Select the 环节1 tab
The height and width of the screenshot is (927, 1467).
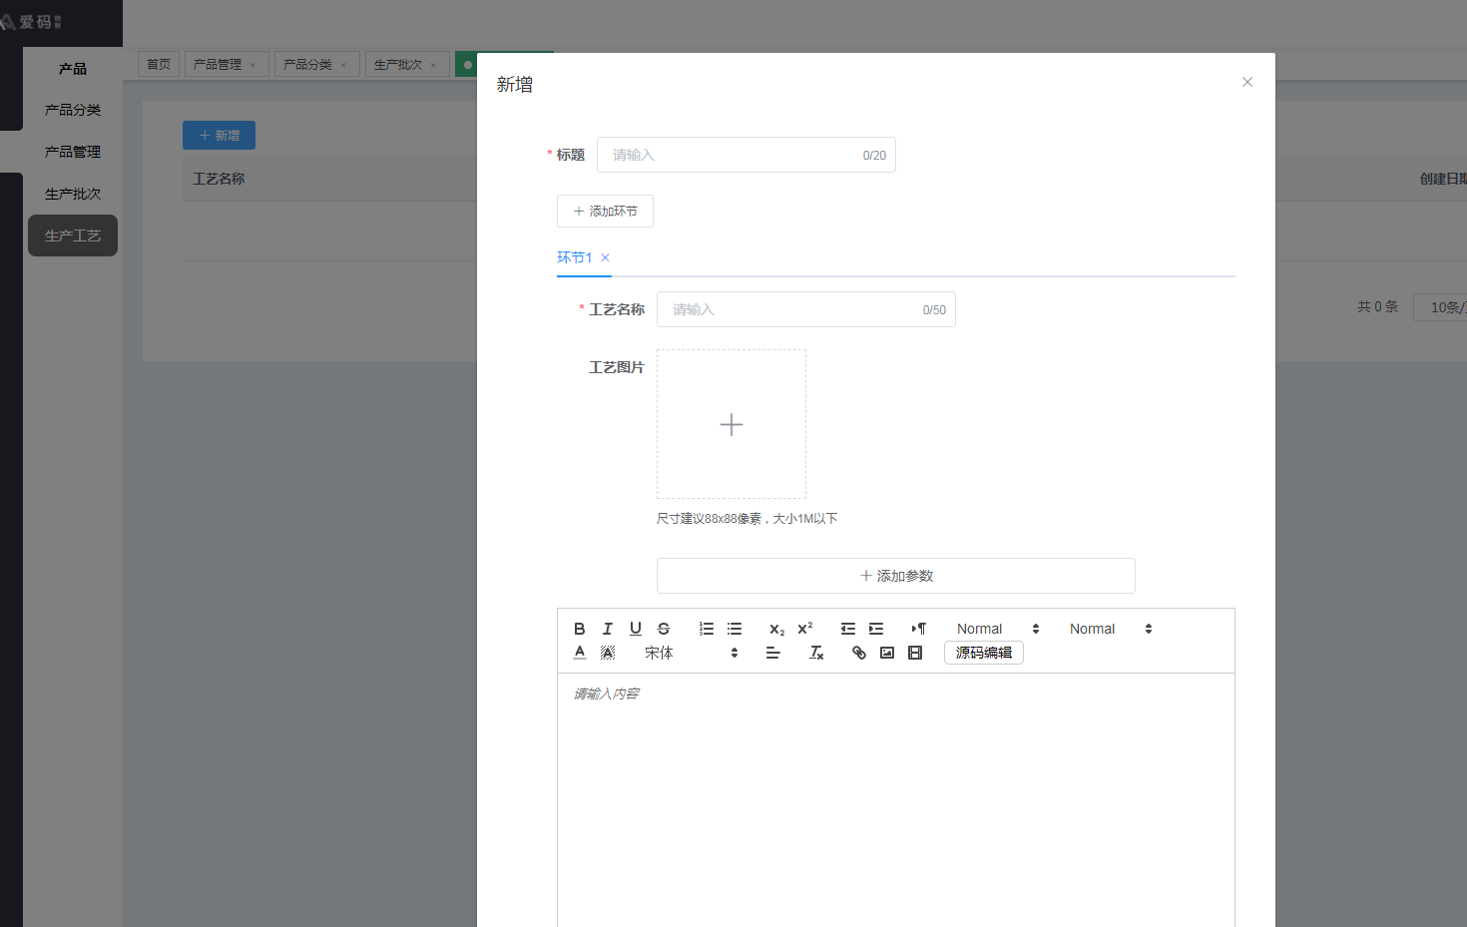[575, 257]
